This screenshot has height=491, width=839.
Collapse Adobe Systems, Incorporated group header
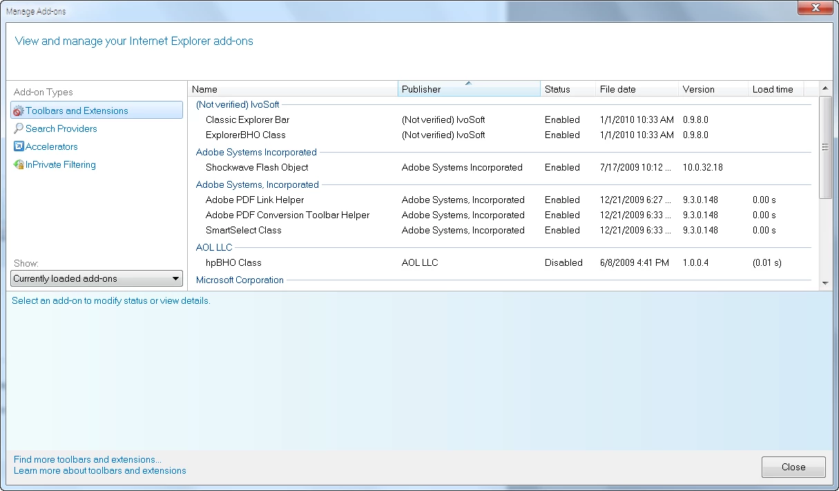[x=258, y=184]
